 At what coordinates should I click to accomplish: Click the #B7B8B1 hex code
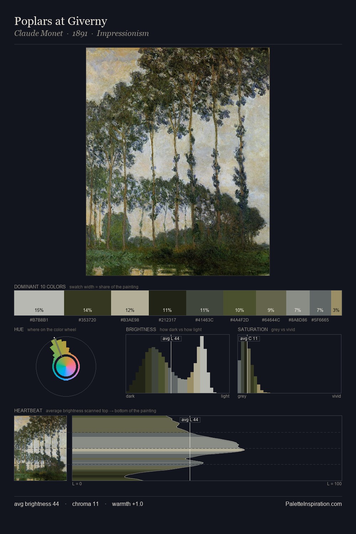pyautogui.click(x=39, y=320)
